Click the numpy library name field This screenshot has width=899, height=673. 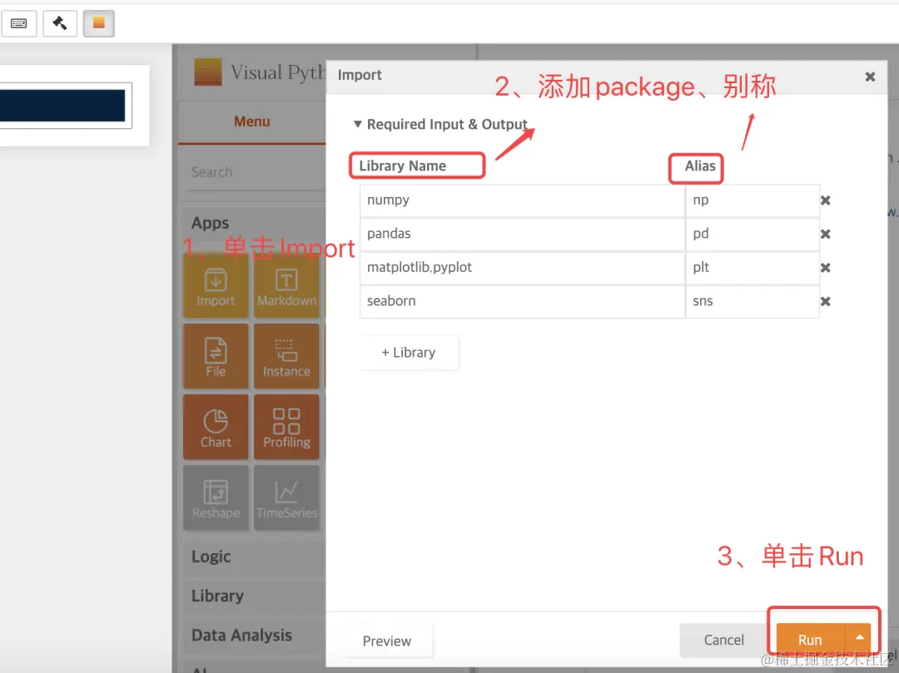click(x=522, y=200)
